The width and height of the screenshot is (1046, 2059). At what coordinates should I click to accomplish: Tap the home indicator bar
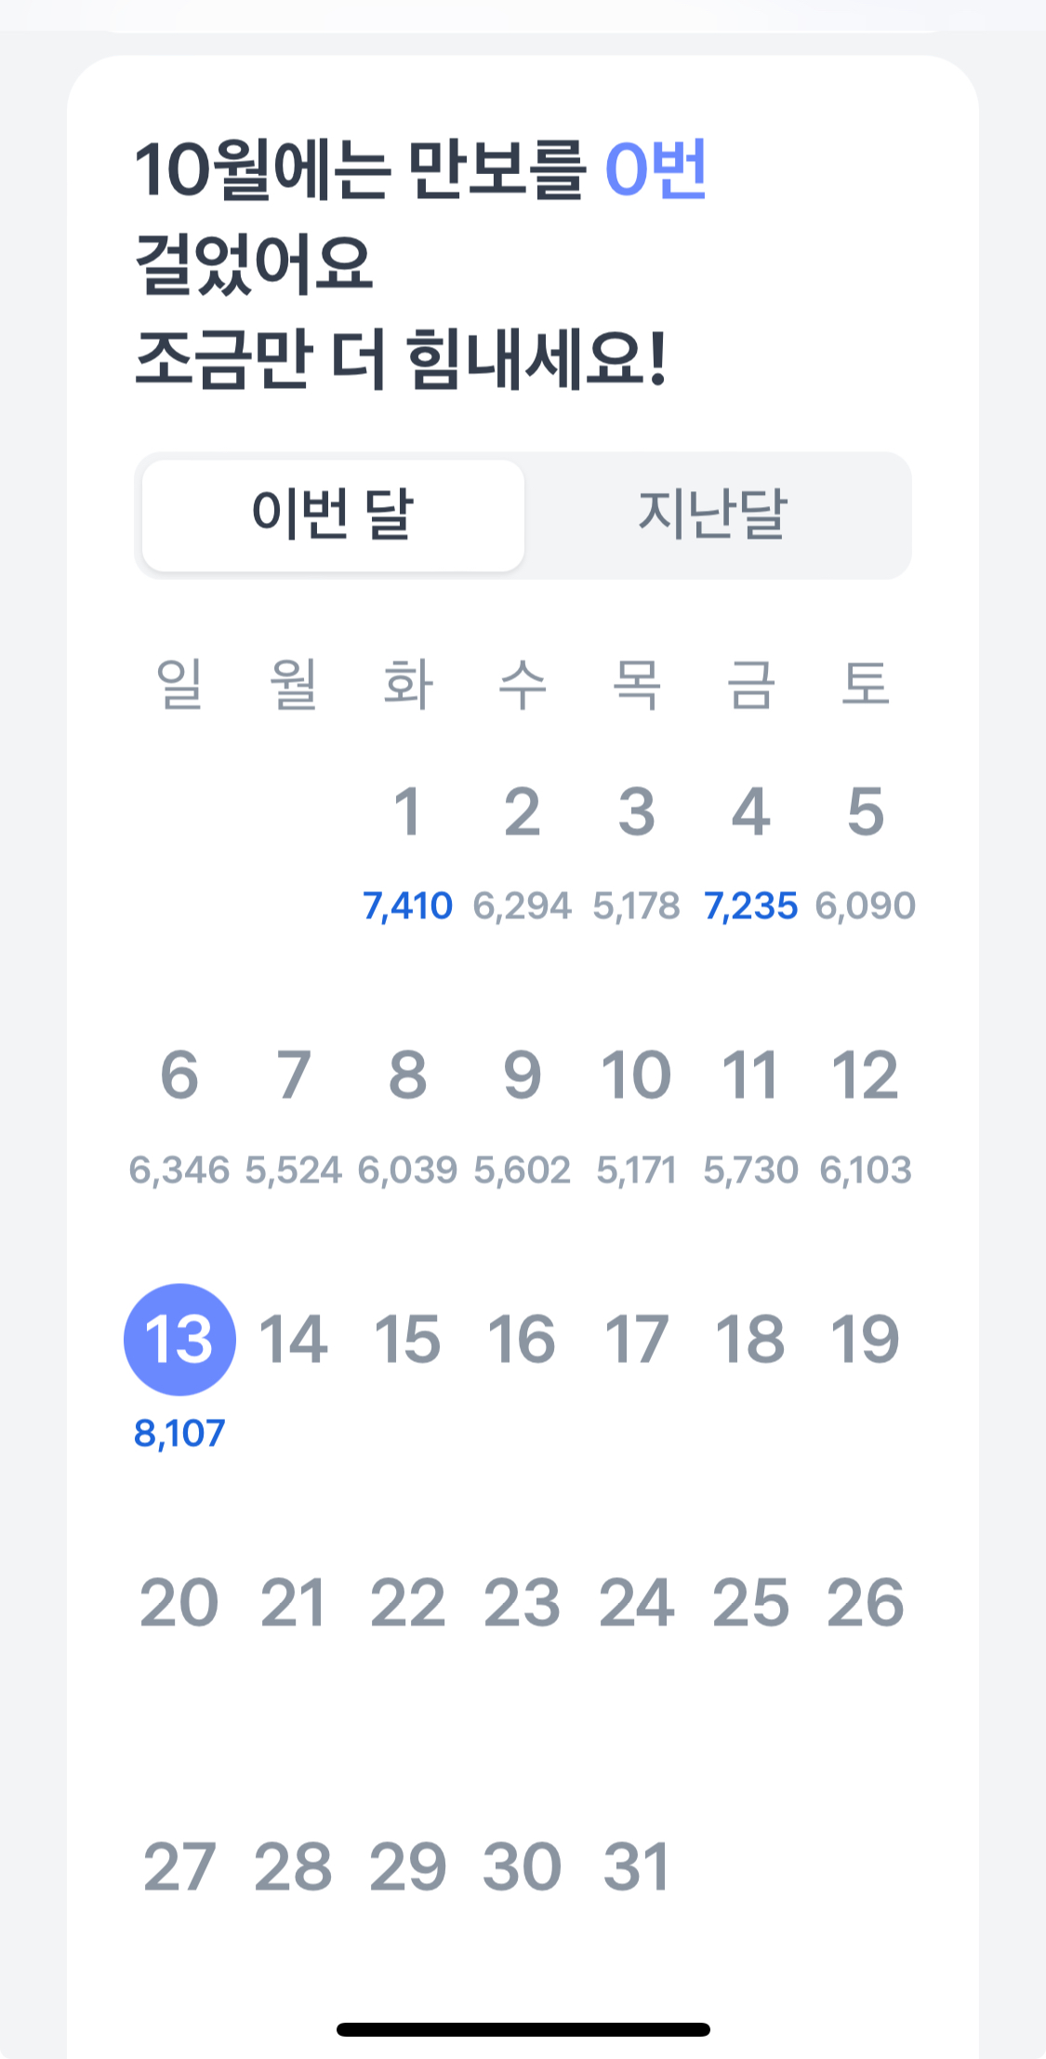(x=523, y=2029)
